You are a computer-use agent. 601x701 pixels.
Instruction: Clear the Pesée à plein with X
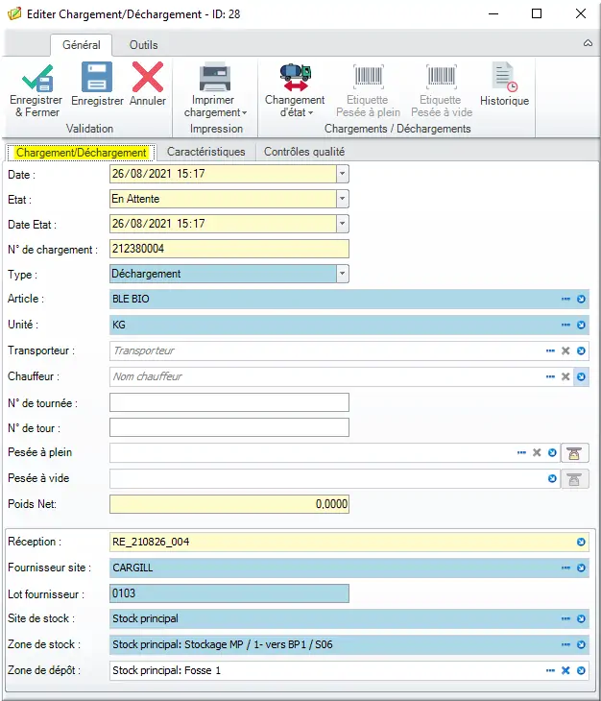(537, 452)
